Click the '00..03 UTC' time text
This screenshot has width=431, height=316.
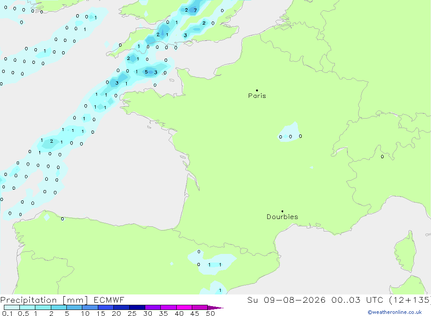pos(357,300)
